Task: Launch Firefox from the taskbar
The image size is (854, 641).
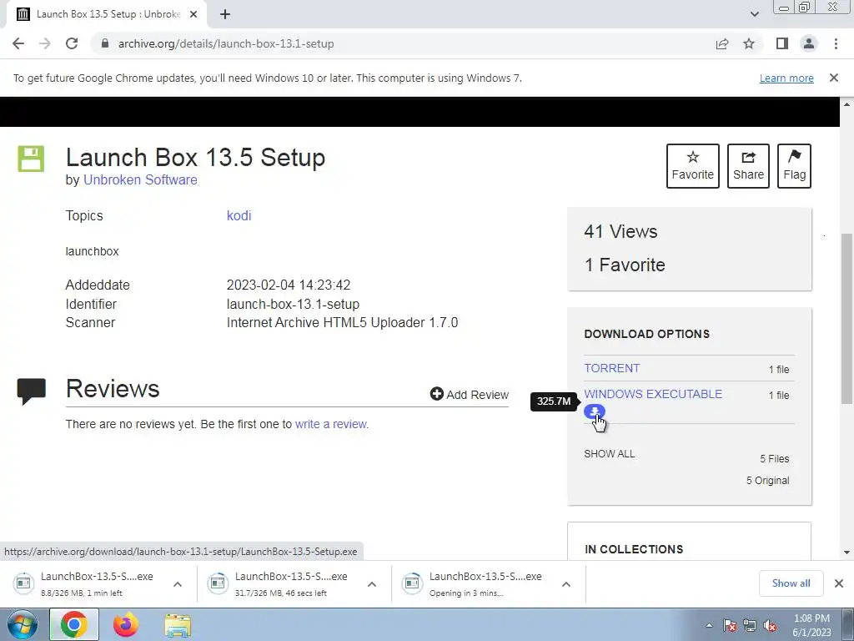Action: pos(125,624)
